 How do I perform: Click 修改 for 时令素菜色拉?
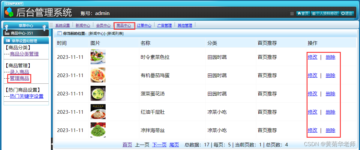313,57
